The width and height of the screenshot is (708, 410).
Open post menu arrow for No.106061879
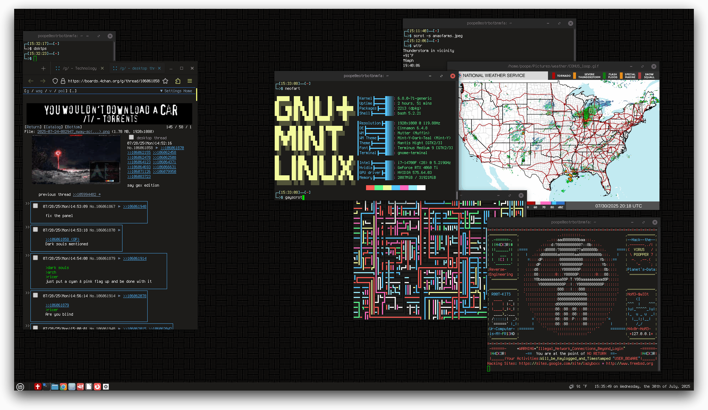119,258
